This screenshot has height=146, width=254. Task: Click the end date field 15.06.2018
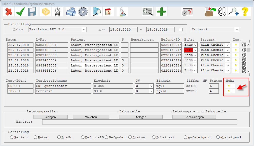161,30
